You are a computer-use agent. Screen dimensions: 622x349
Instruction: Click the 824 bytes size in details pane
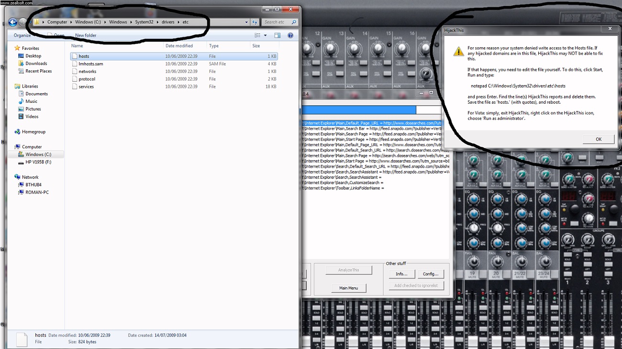[87, 342]
